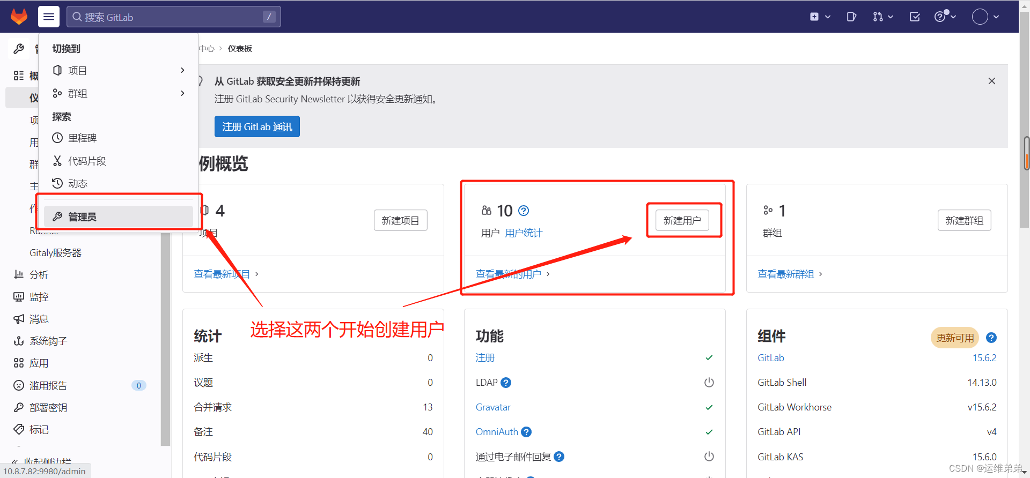Click the 仪表板 breadcrumb
Viewport: 1030px width, 478px height.
tap(240, 49)
